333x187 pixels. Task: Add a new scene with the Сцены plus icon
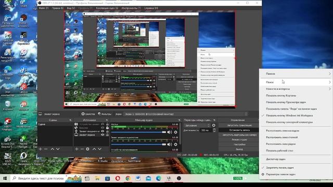point(41,149)
